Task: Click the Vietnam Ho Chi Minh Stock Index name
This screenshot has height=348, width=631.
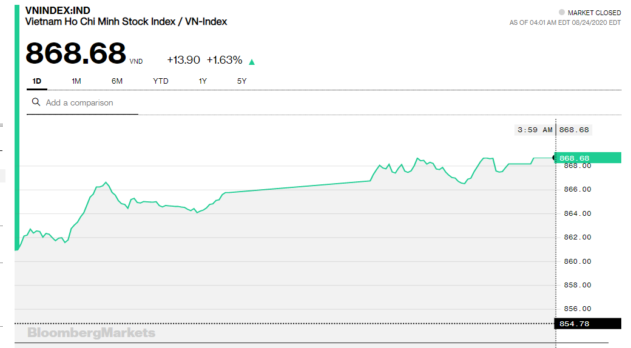Action: point(126,22)
